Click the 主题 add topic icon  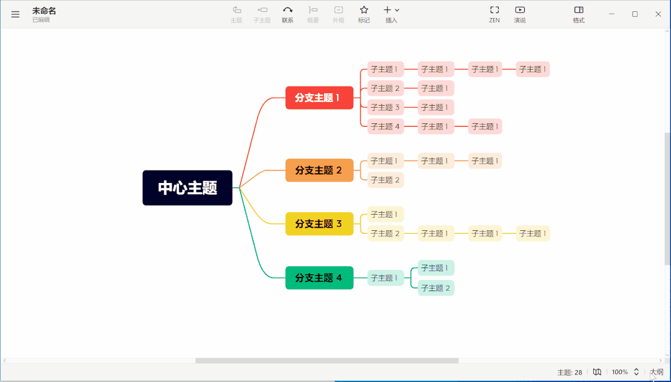tap(236, 10)
